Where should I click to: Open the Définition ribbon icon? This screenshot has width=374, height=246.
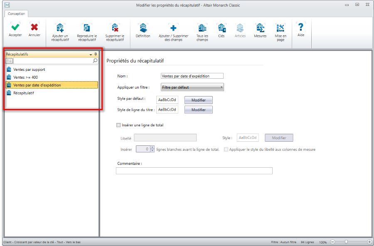(x=143, y=28)
